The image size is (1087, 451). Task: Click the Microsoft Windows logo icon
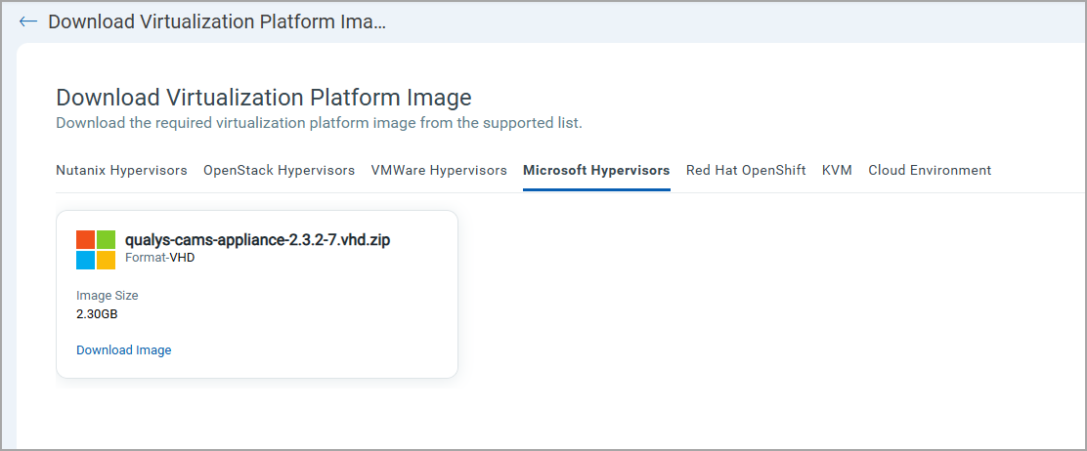tap(96, 249)
